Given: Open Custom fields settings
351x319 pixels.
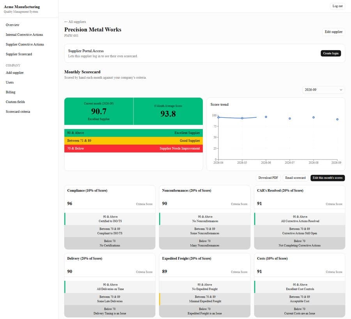Looking at the screenshot, I should (15, 102).
